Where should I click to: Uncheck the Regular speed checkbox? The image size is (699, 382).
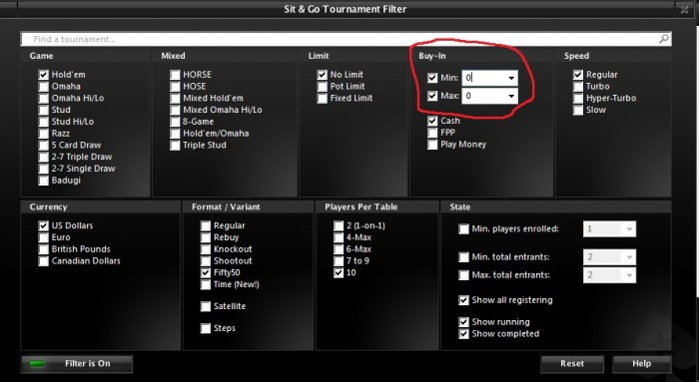tap(578, 75)
